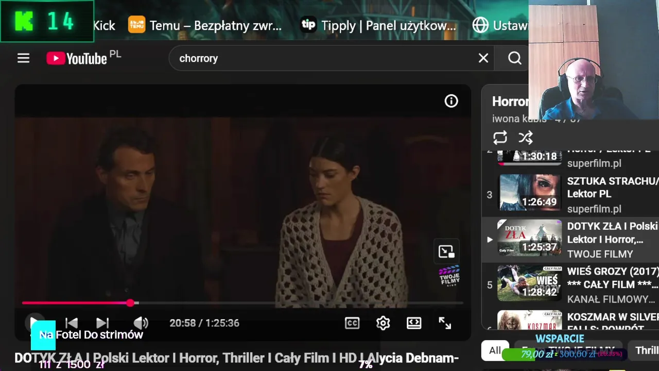Toggle playlist loop

[x=500, y=138]
